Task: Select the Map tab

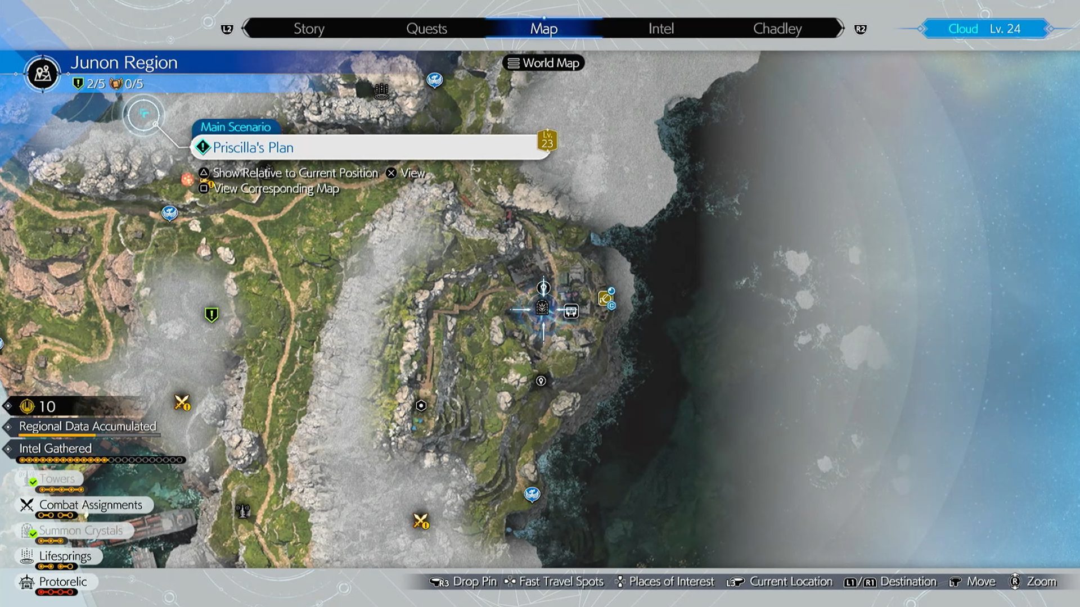Action: click(x=543, y=29)
